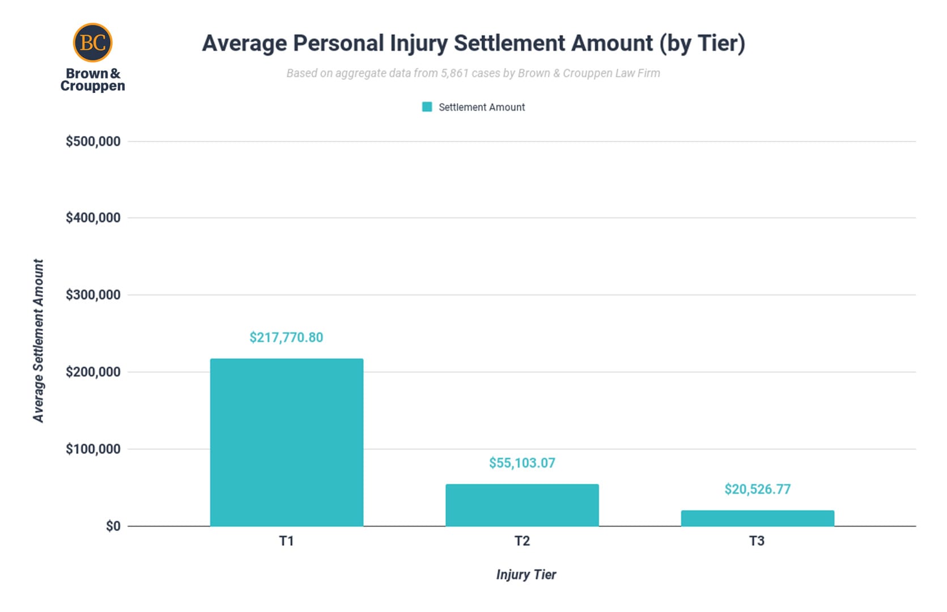Viewport: 947px width, 612px height.
Task: Click the $55,103.07 data label
Action: pyautogui.click(x=522, y=463)
